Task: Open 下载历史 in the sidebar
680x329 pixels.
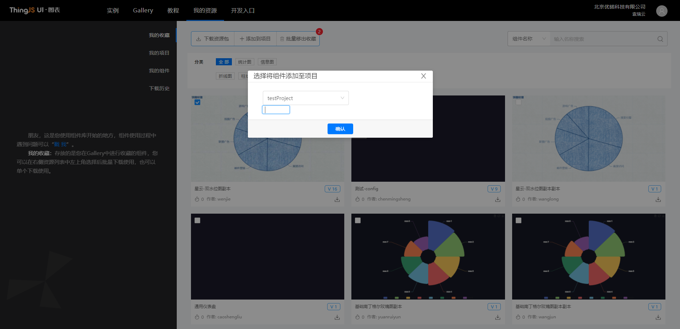Action: [x=159, y=88]
